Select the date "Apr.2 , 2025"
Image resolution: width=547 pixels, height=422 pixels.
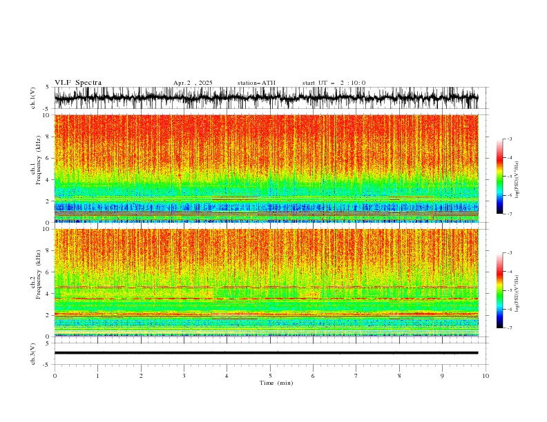[193, 83]
